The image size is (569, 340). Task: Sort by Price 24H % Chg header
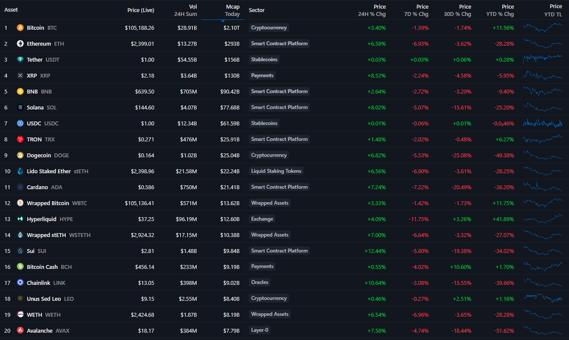click(x=372, y=10)
